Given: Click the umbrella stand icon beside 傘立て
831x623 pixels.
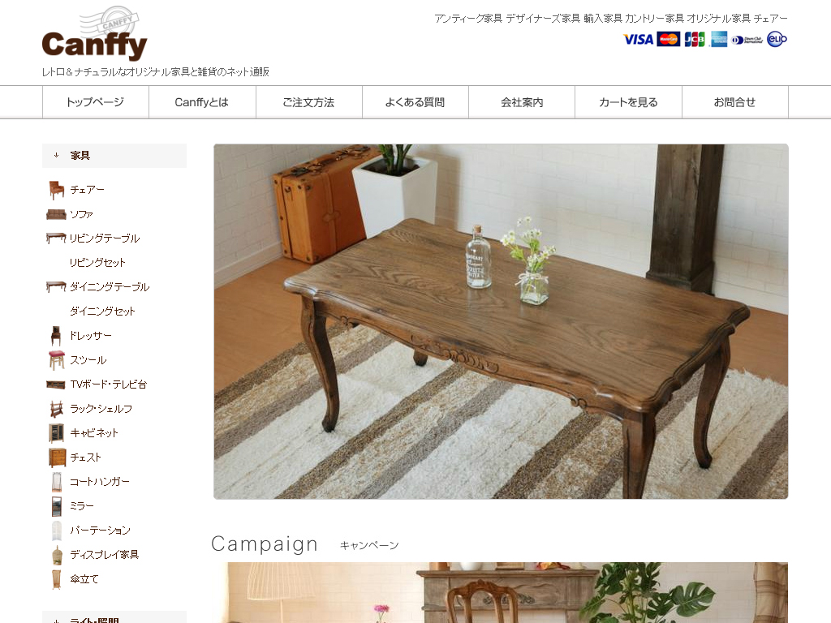Looking at the screenshot, I should point(57,579).
